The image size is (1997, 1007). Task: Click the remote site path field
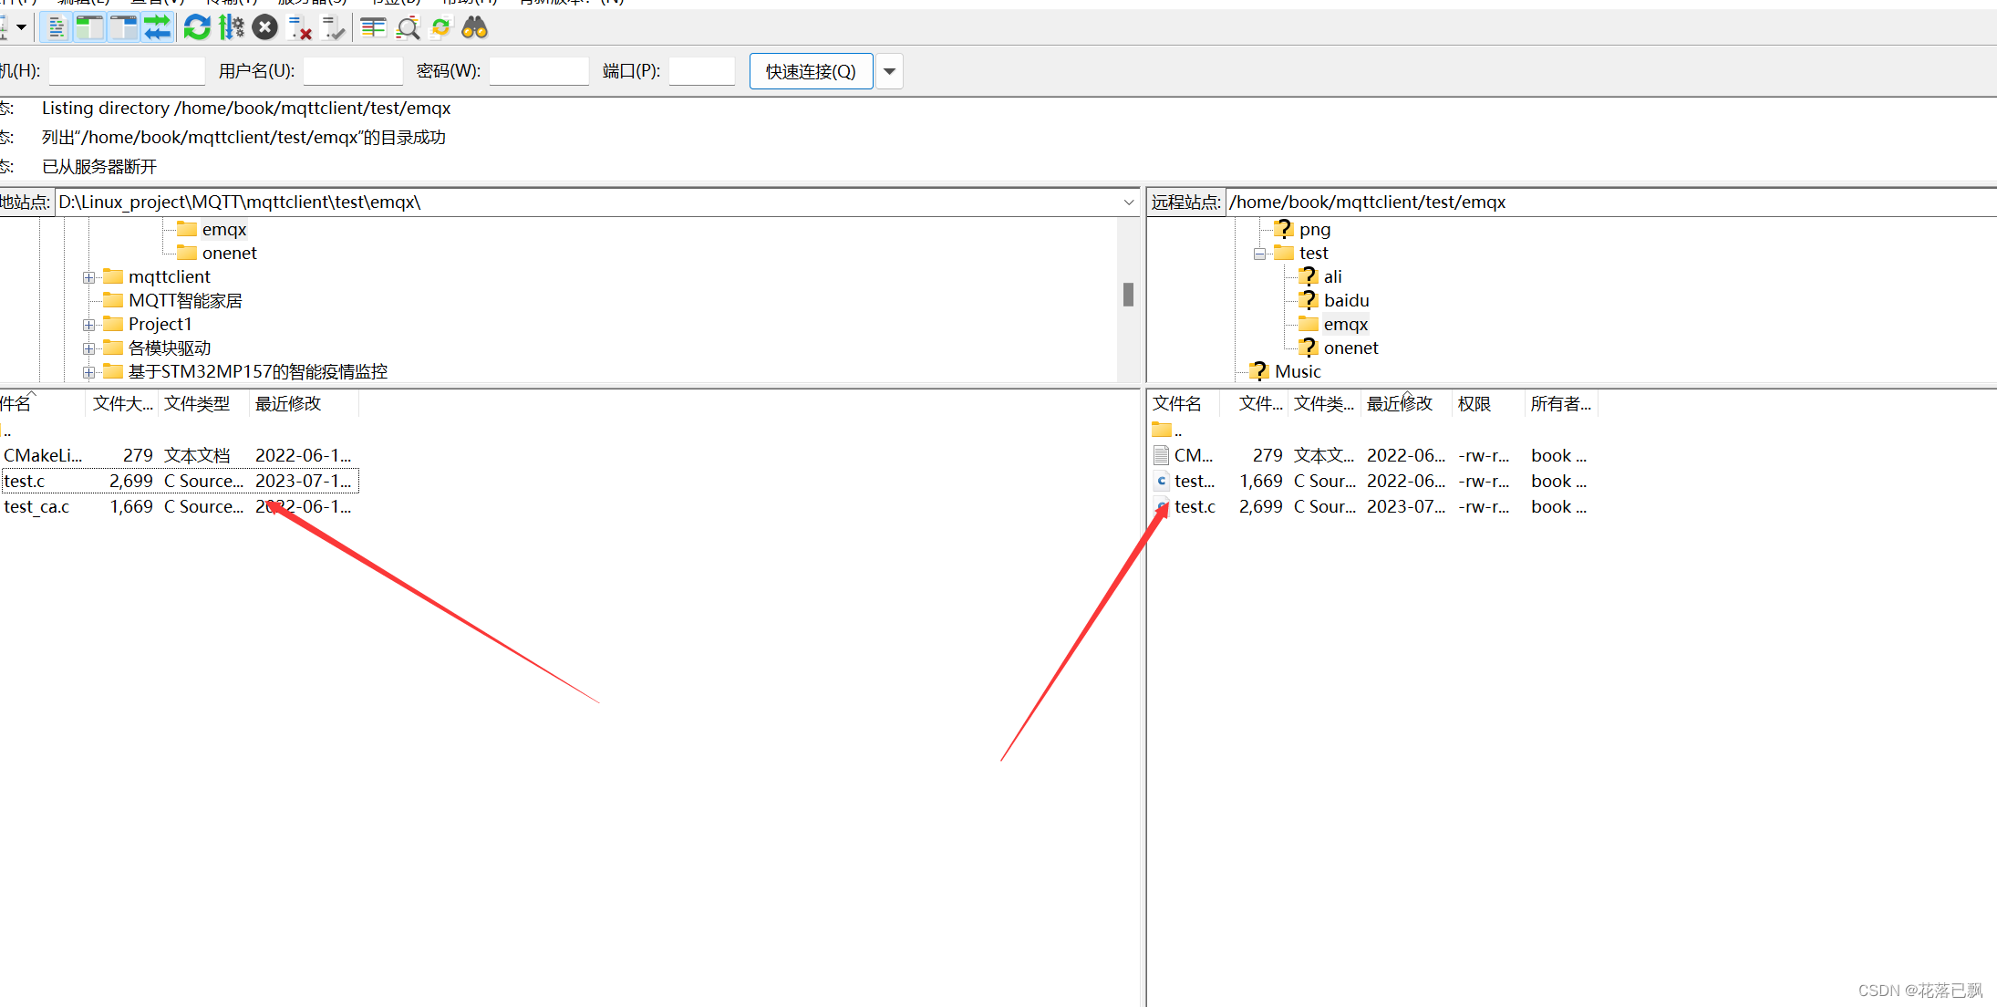1610,202
